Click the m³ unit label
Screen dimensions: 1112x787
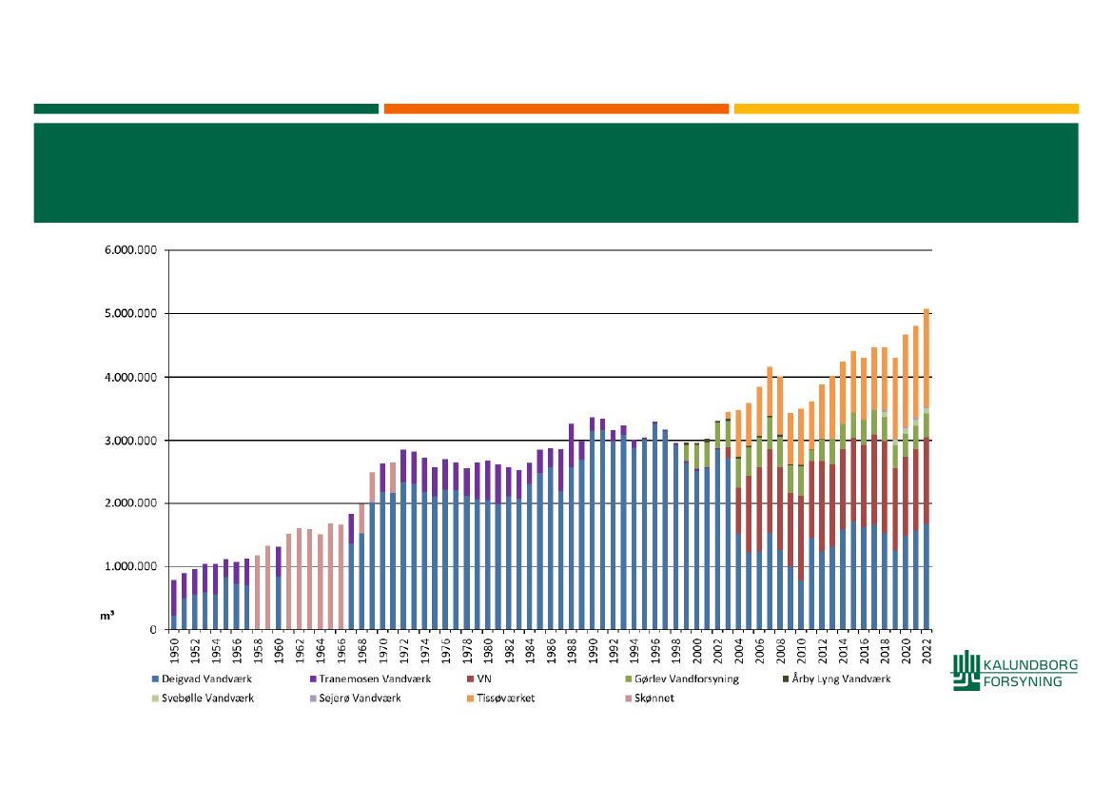[x=107, y=616]
